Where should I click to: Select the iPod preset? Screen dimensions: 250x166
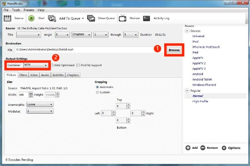coord(195,41)
